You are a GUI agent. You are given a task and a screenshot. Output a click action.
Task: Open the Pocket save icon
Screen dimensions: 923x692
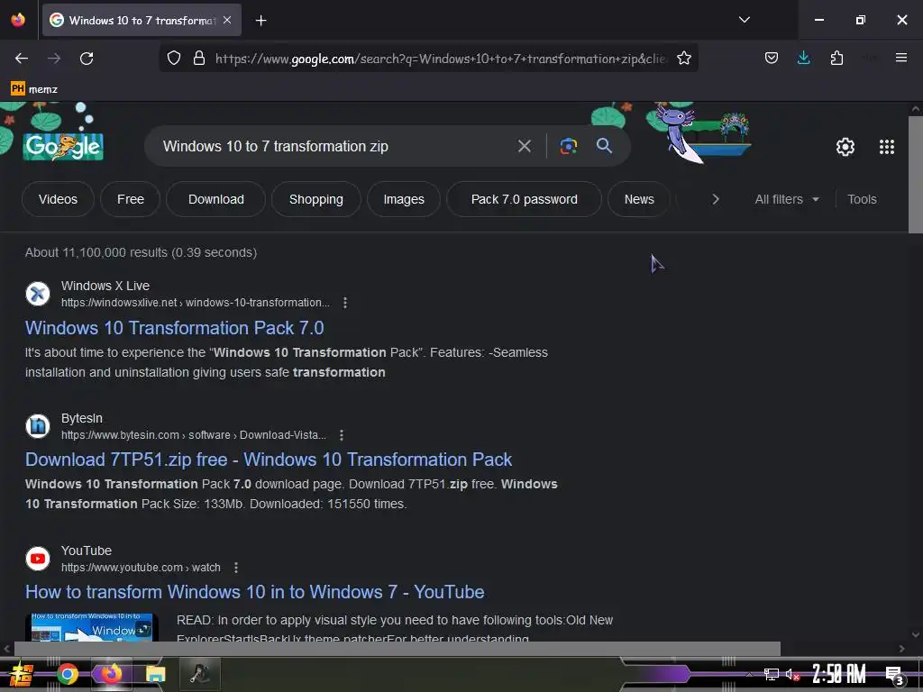772,58
